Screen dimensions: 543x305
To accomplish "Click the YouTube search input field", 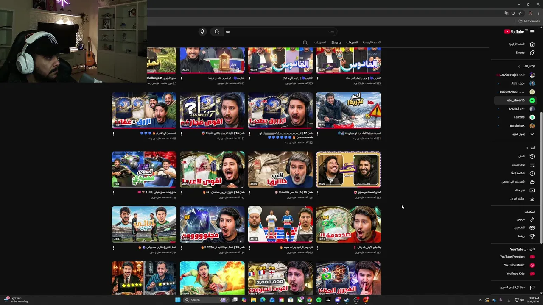I will pyautogui.click(x=280, y=32).
